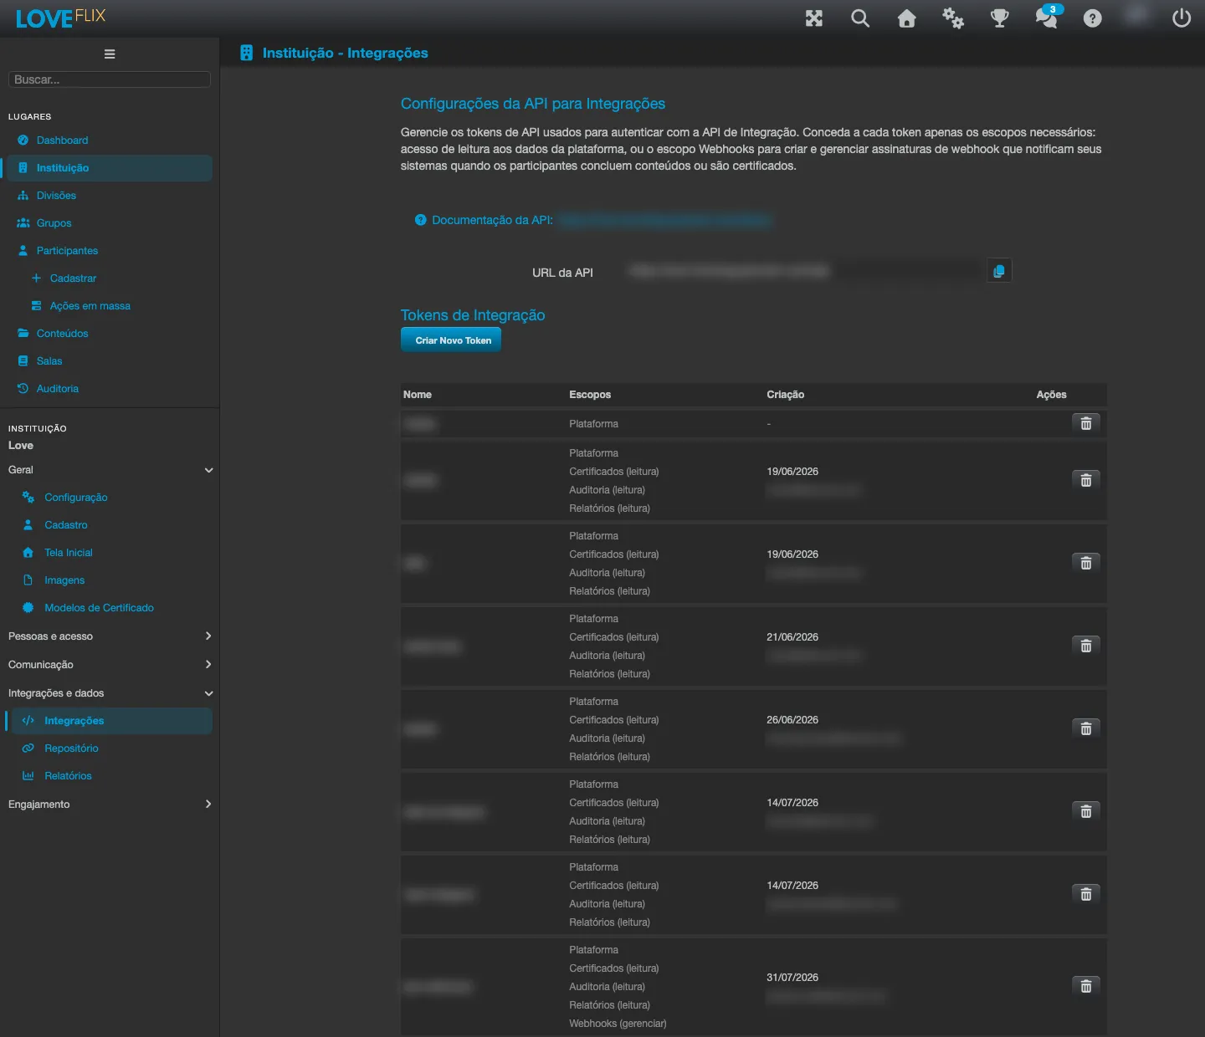Click the Instituição - Integrações page title
This screenshot has height=1037, width=1205.
(x=345, y=53)
